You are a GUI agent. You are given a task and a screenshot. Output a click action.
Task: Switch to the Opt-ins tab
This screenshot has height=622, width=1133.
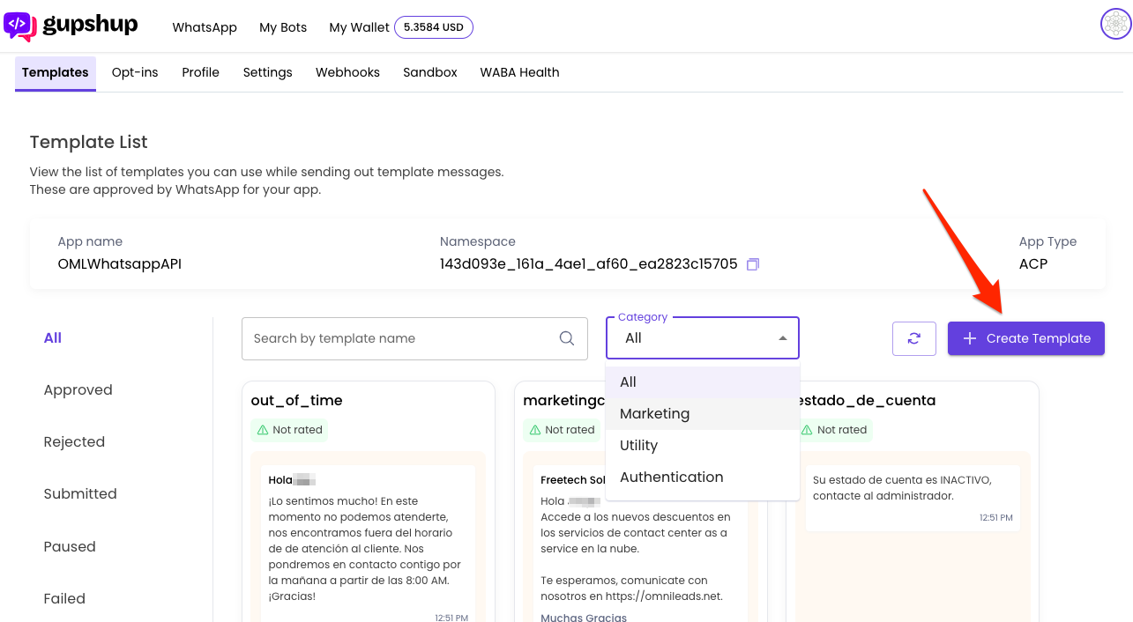coord(135,72)
